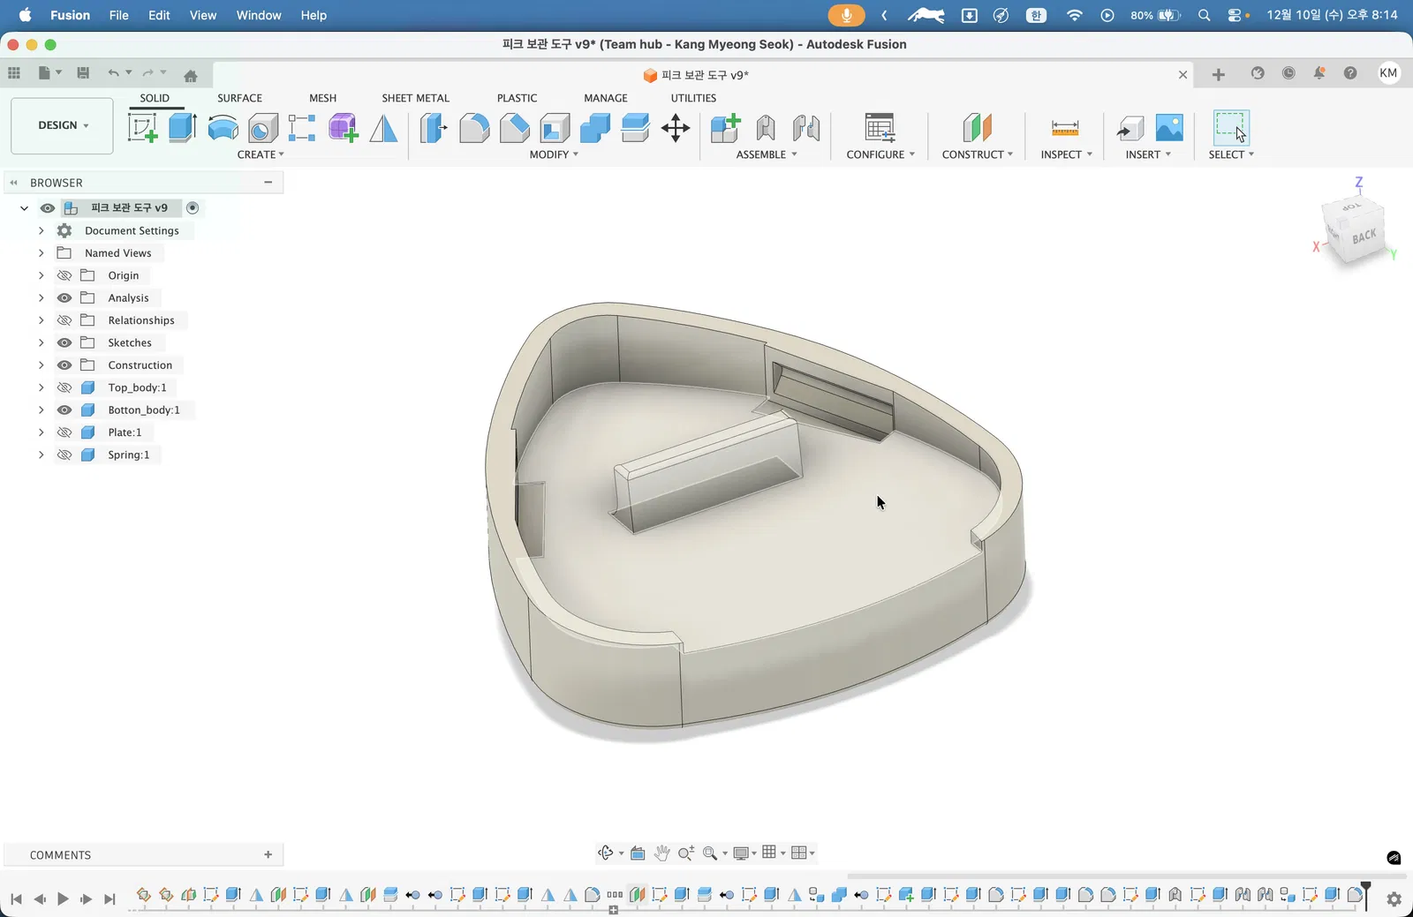Viewport: 1413px width, 917px height.
Task: Select the Chamfer tool
Action: tap(514, 128)
